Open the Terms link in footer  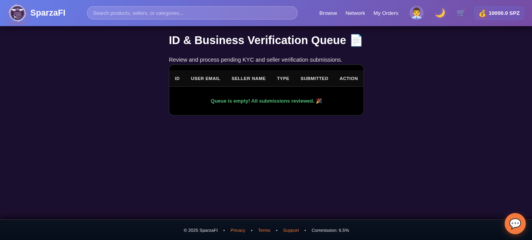[264, 230]
